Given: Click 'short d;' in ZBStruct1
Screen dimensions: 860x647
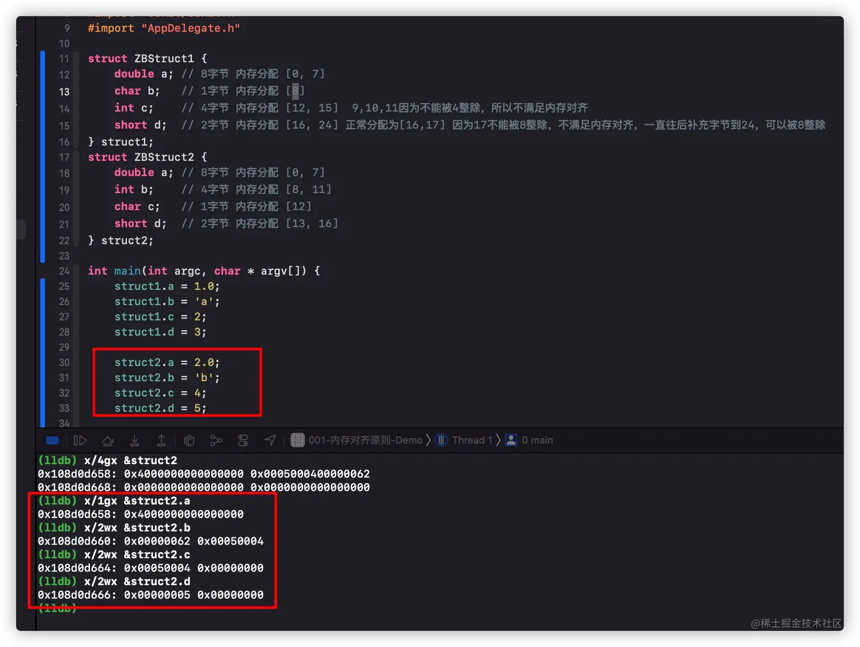Looking at the screenshot, I should [x=140, y=125].
